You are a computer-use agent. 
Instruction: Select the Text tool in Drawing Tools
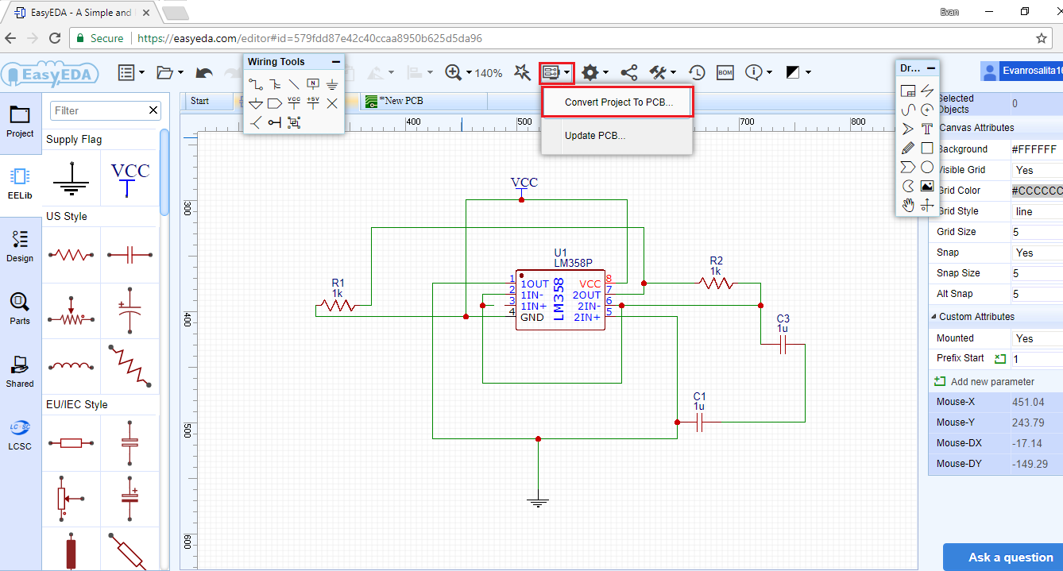click(x=927, y=129)
